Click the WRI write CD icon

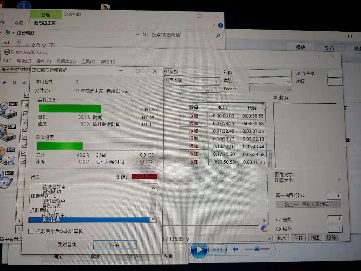click(7, 179)
